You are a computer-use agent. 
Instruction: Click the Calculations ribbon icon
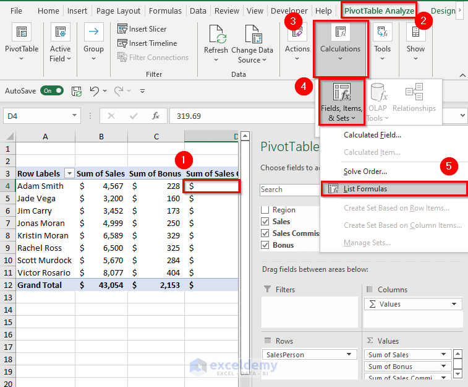[x=340, y=32]
